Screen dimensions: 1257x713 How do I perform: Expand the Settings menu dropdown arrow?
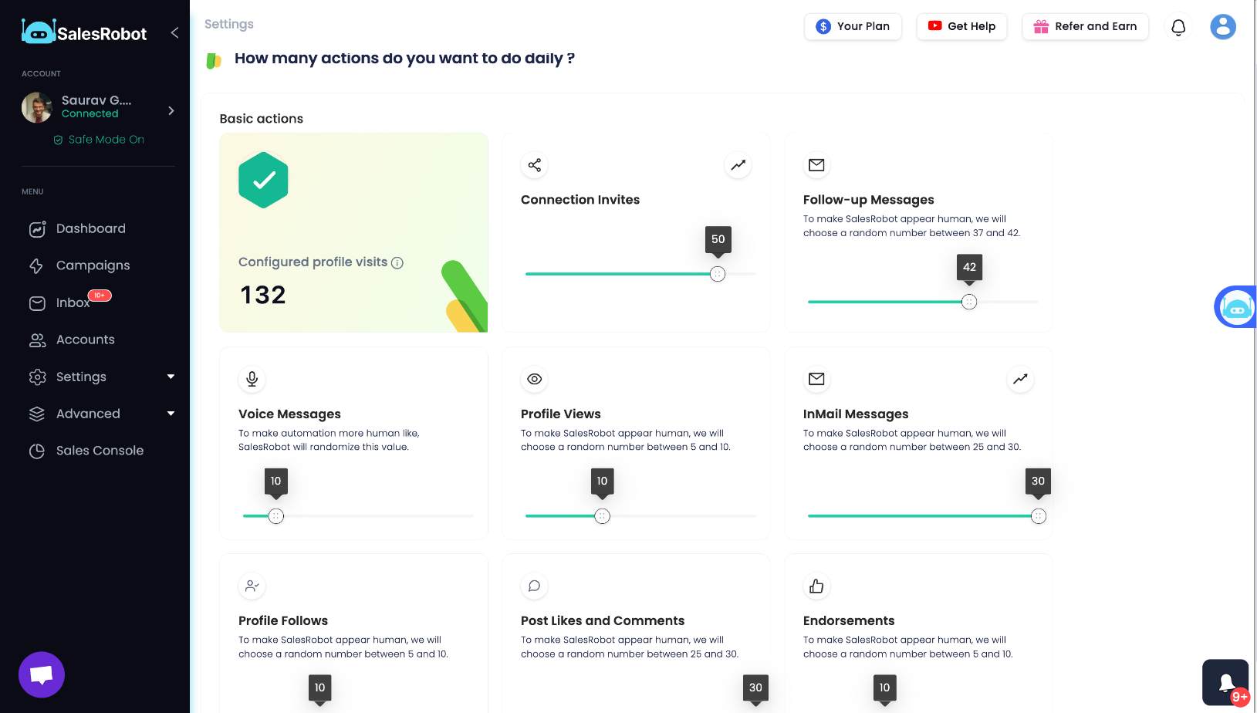[171, 377]
